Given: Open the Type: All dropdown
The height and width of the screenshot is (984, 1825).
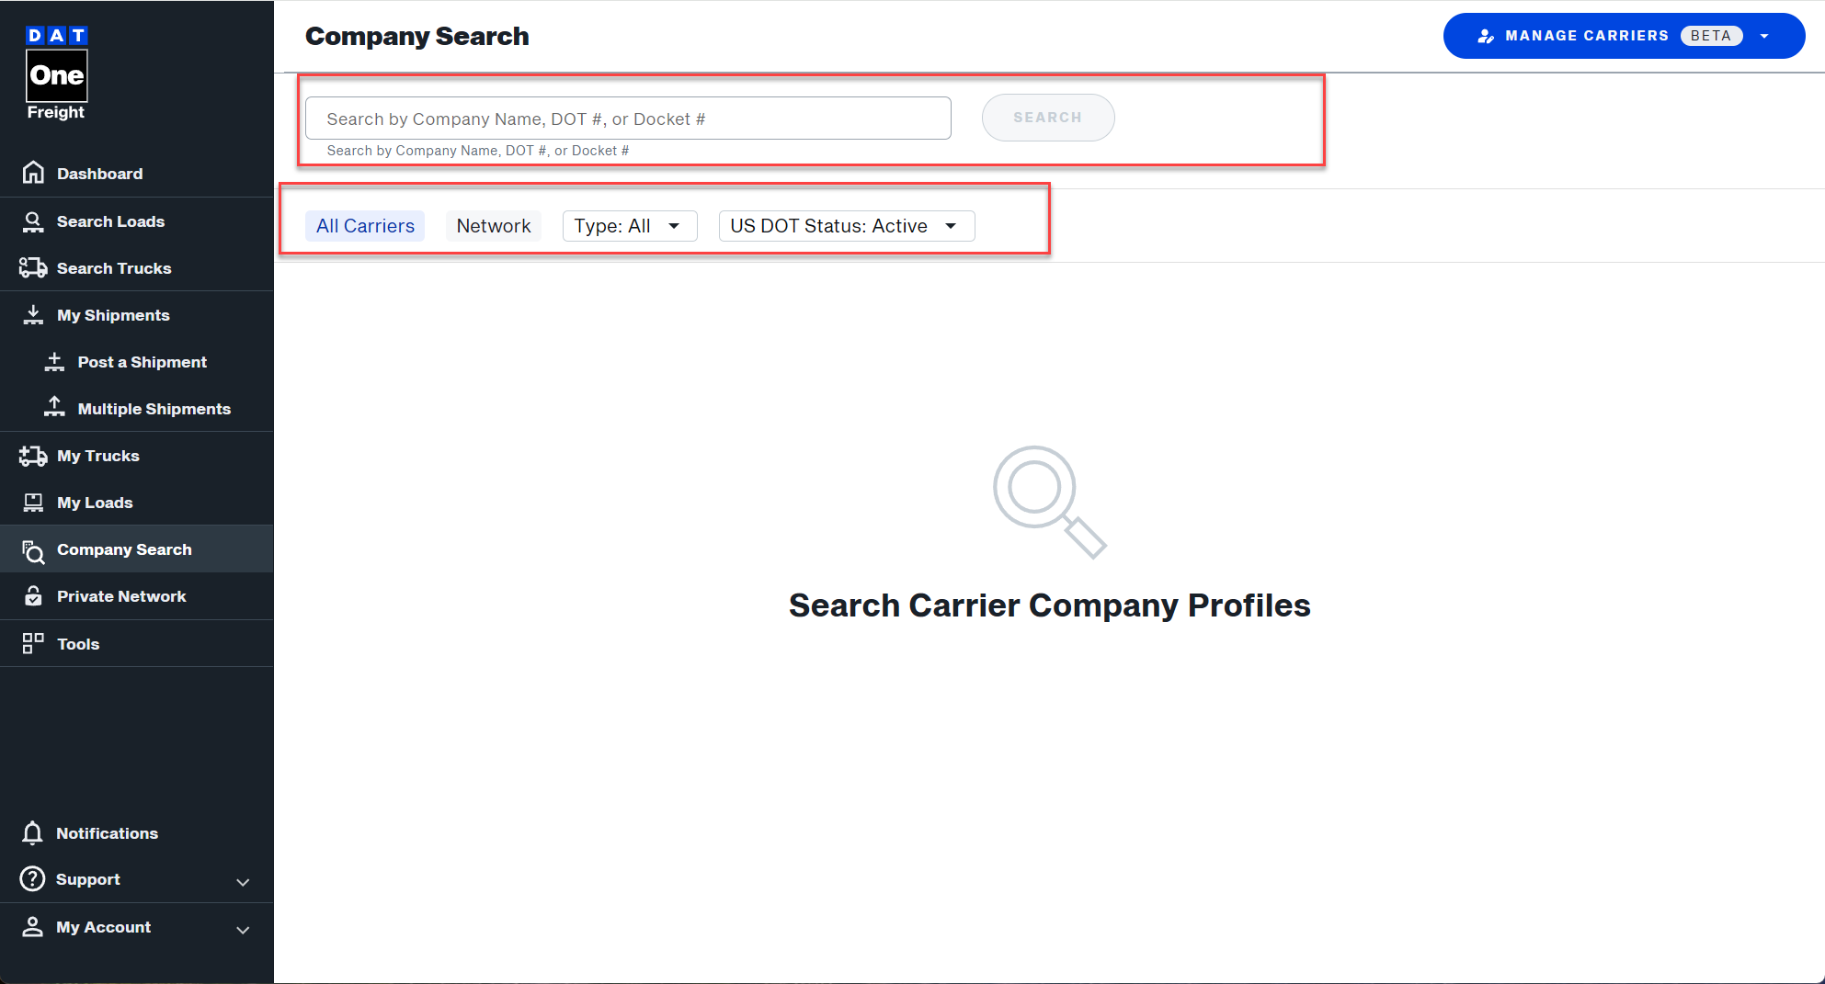Looking at the screenshot, I should (x=629, y=226).
